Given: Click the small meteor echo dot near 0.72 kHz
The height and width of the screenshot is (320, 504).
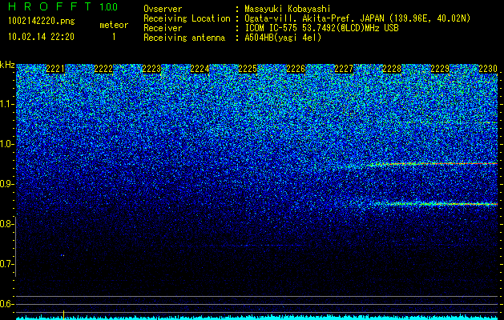Looking at the screenshot, I should pyautogui.click(x=62, y=255).
